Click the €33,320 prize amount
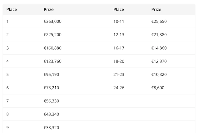198x139 pixels. pyautogui.click(x=51, y=127)
